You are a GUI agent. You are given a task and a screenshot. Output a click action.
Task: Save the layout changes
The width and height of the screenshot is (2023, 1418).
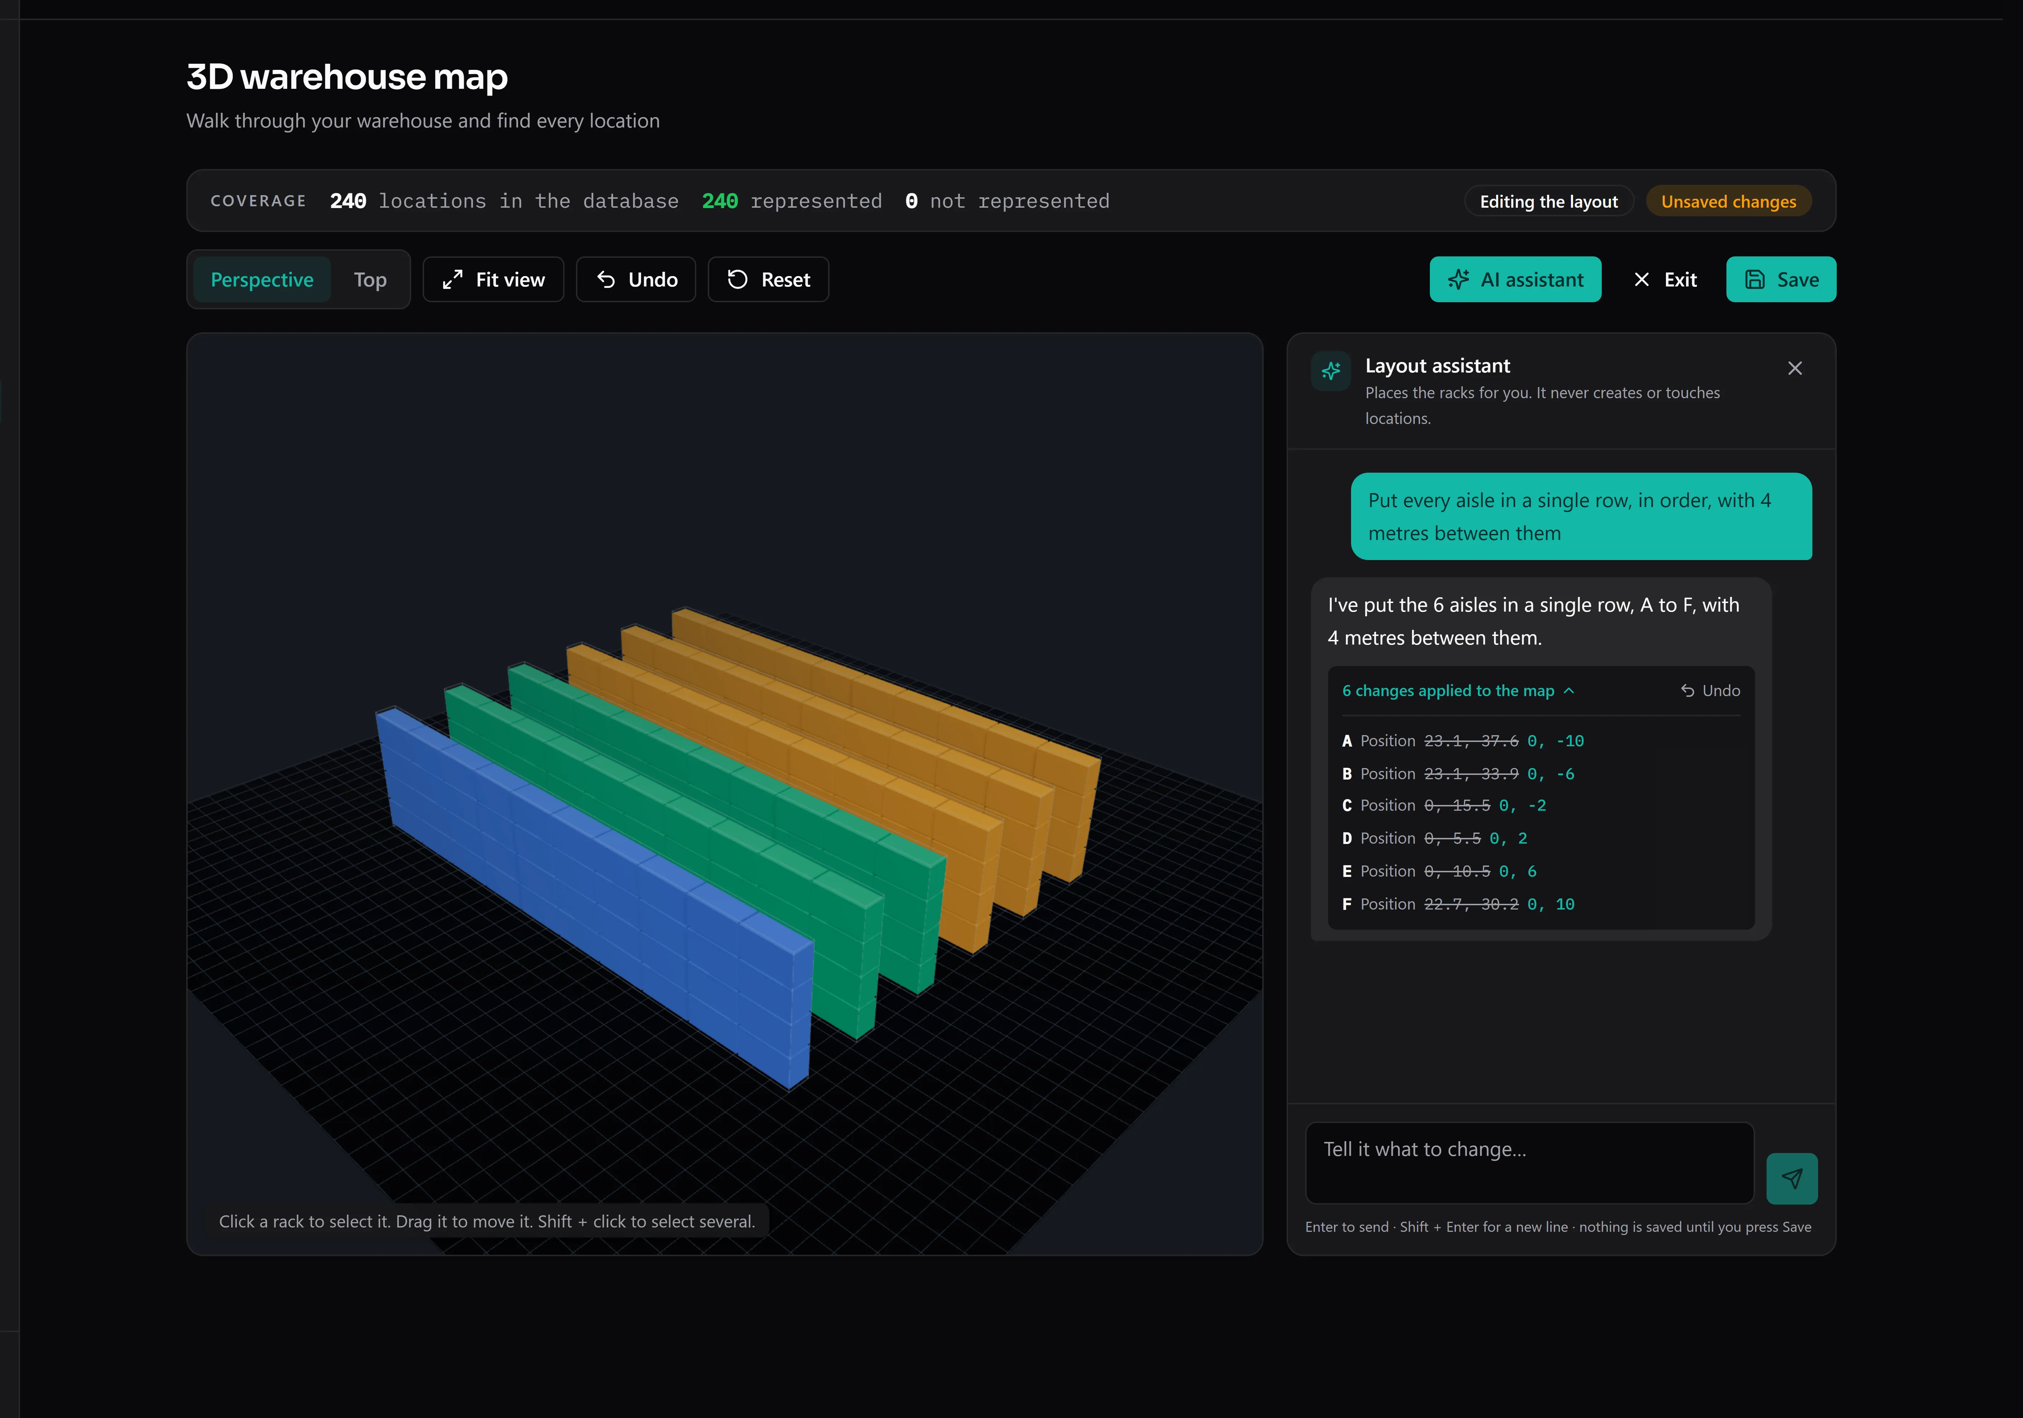tap(1782, 279)
